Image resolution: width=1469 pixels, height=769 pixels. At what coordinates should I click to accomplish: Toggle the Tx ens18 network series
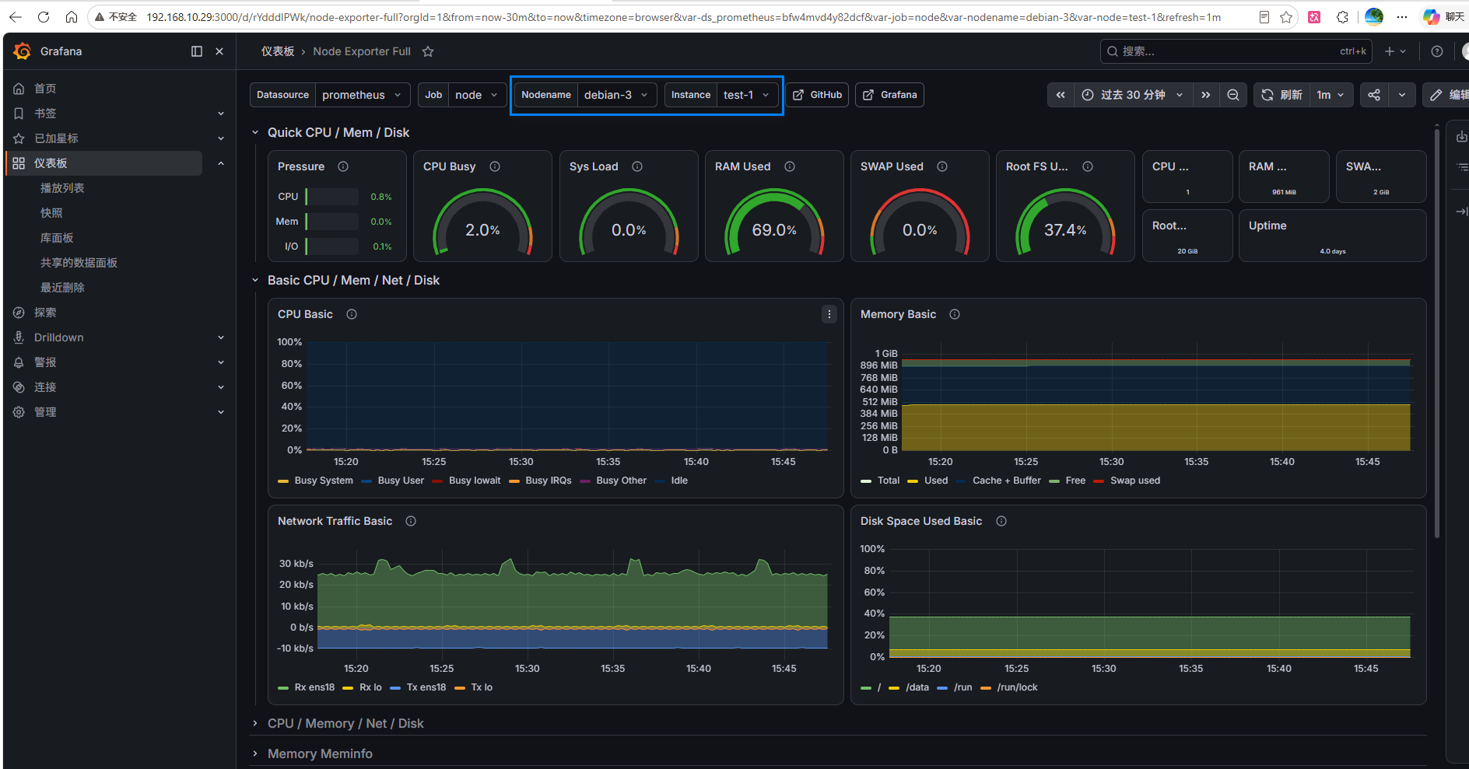pyautogui.click(x=426, y=687)
